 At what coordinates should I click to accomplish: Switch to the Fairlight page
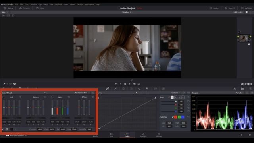pyautogui.click(x=143, y=135)
